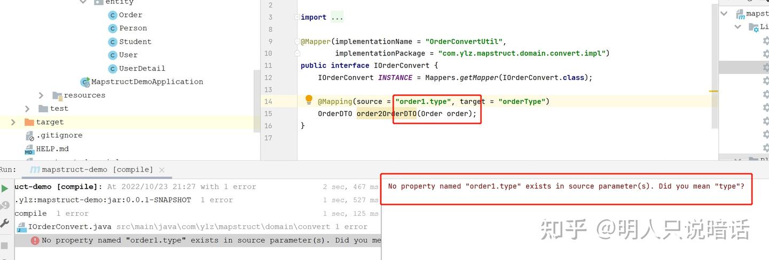
Task: Click the INSTANCE field in editor
Action: point(395,77)
